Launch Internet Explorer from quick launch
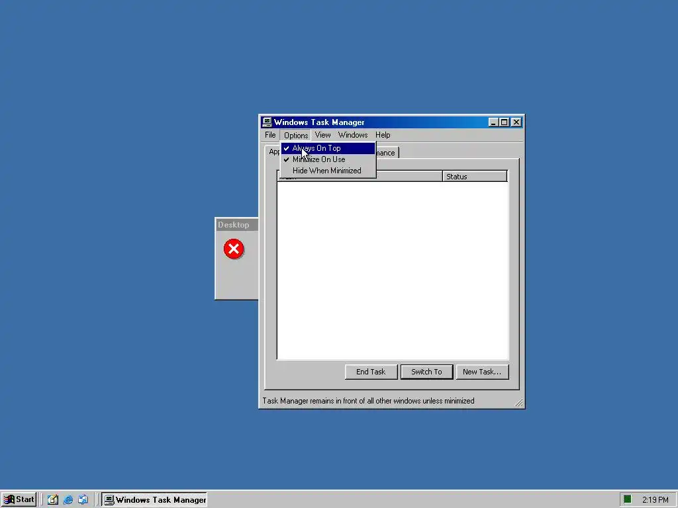Image resolution: width=678 pixels, height=508 pixels. pos(68,500)
